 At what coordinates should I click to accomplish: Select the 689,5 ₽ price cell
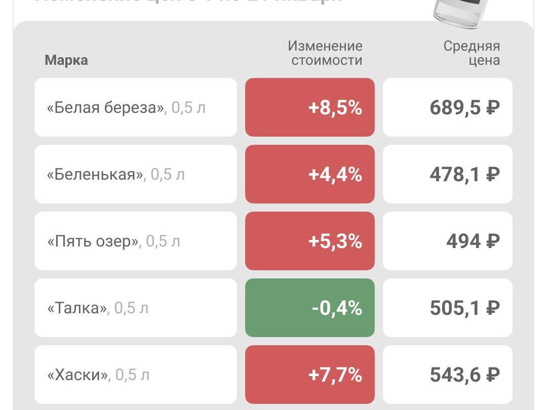tap(448, 107)
